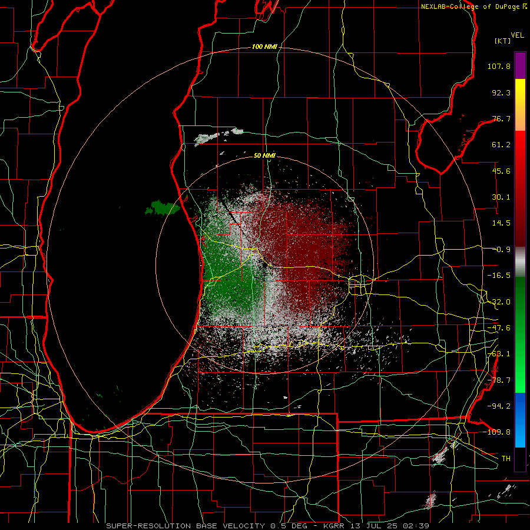
Task: Click the VEL legend title
Action: pyautogui.click(x=517, y=35)
